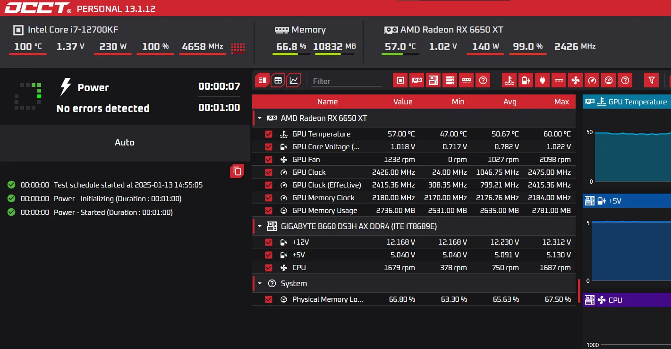
Task: Copy the test log with the copy icon
Action: click(x=237, y=171)
